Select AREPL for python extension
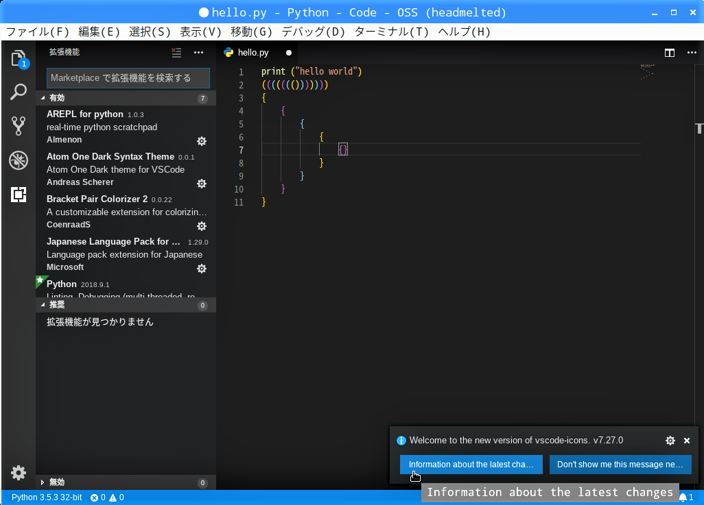 (x=126, y=127)
